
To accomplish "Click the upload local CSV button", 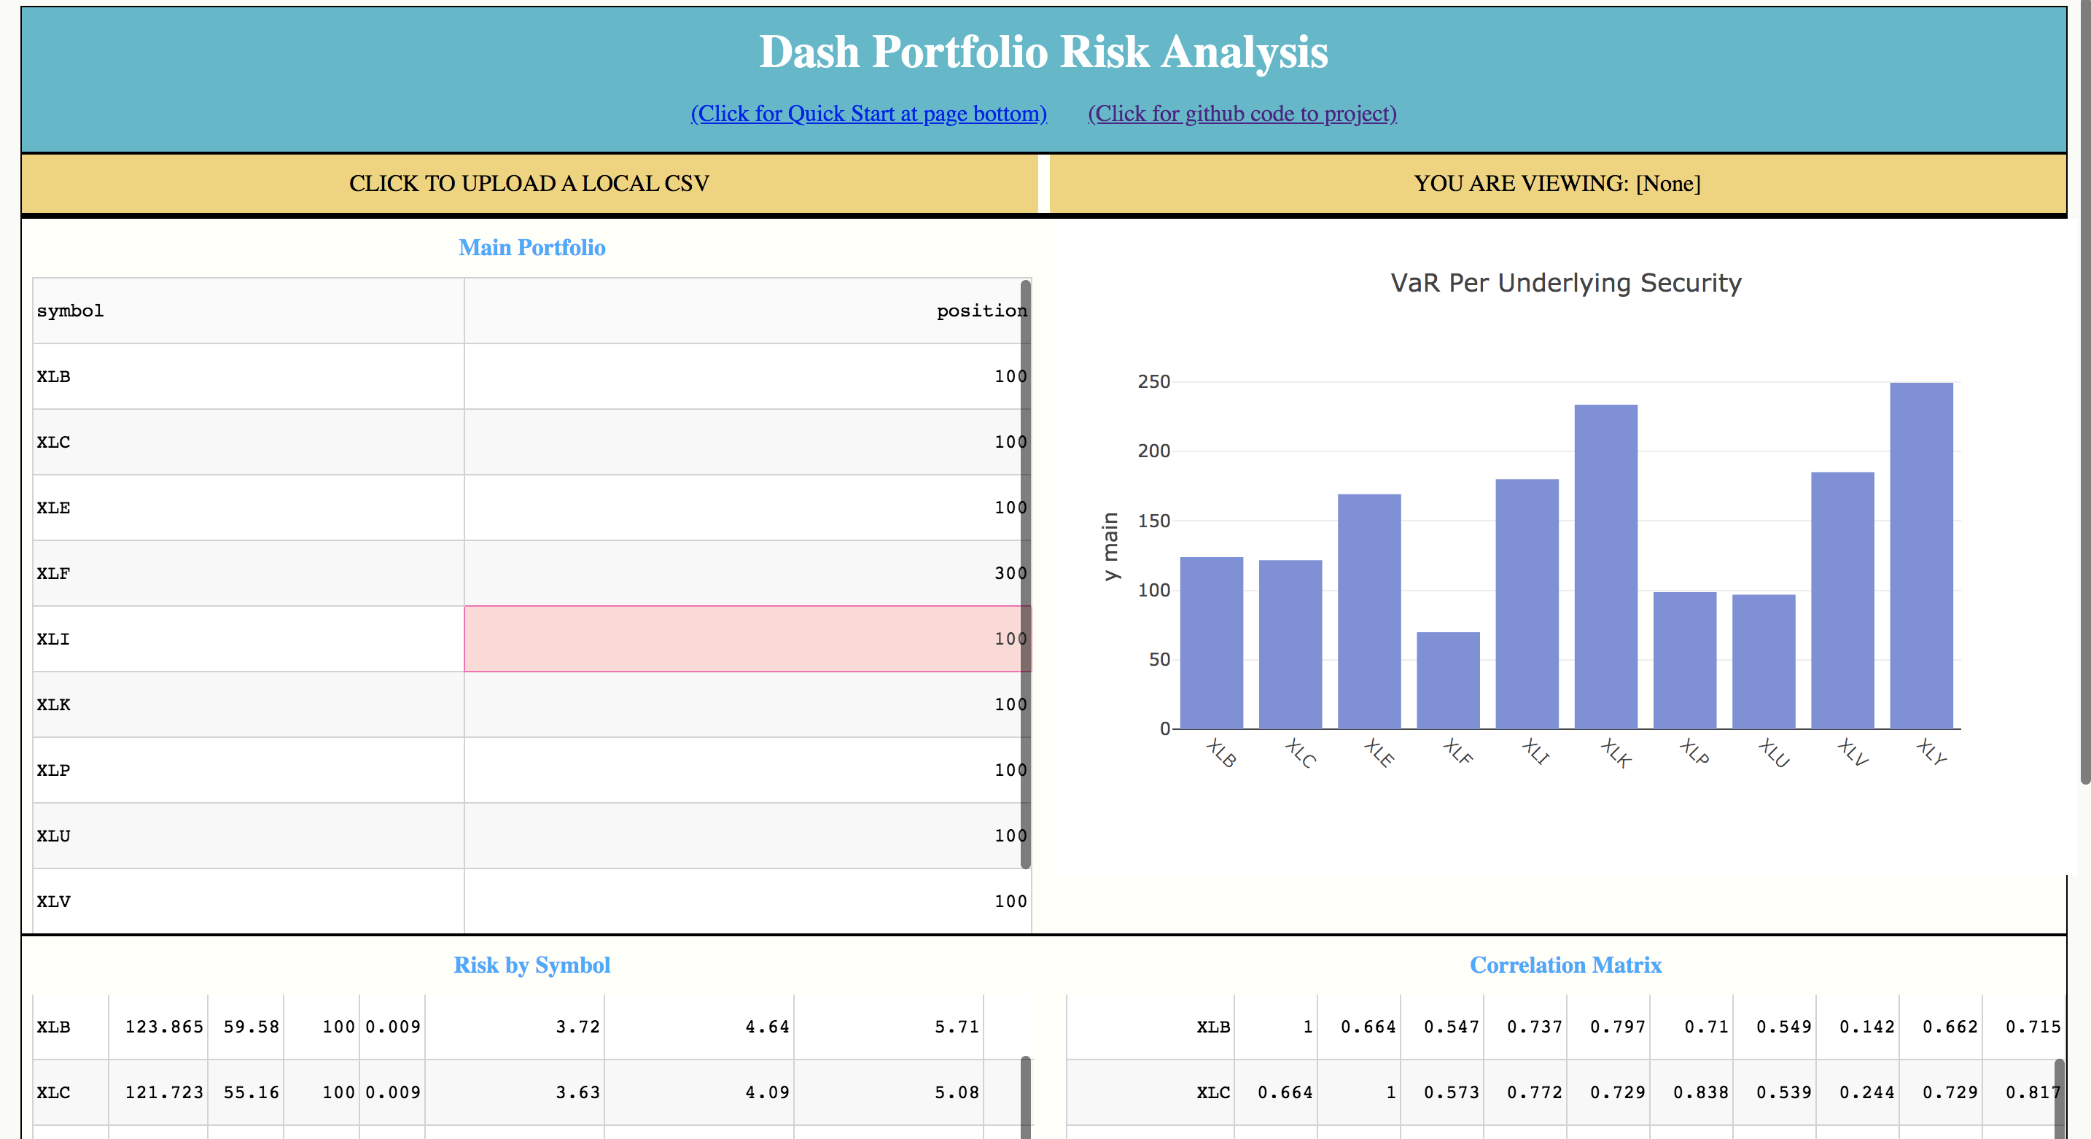I will click(529, 184).
